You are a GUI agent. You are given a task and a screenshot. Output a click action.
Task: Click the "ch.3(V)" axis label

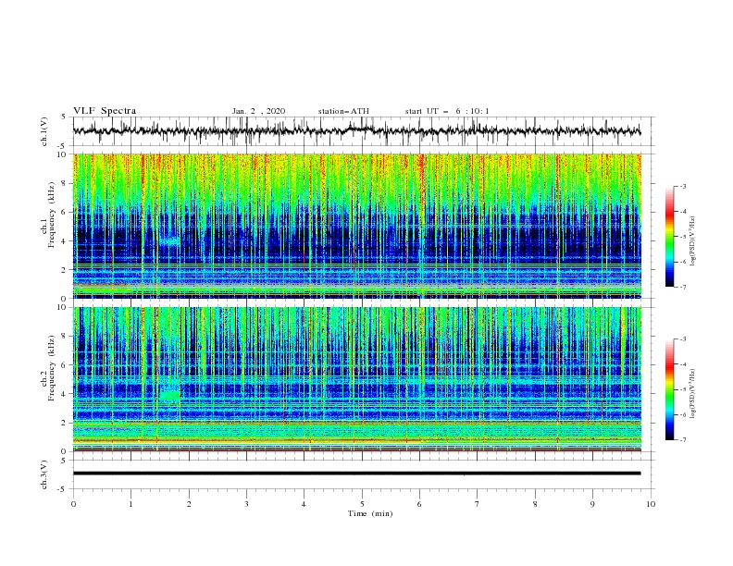43,474
